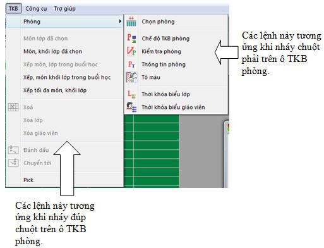Open the Công cụ menu
The height and width of the screenshot is (248, 324).
36,9
